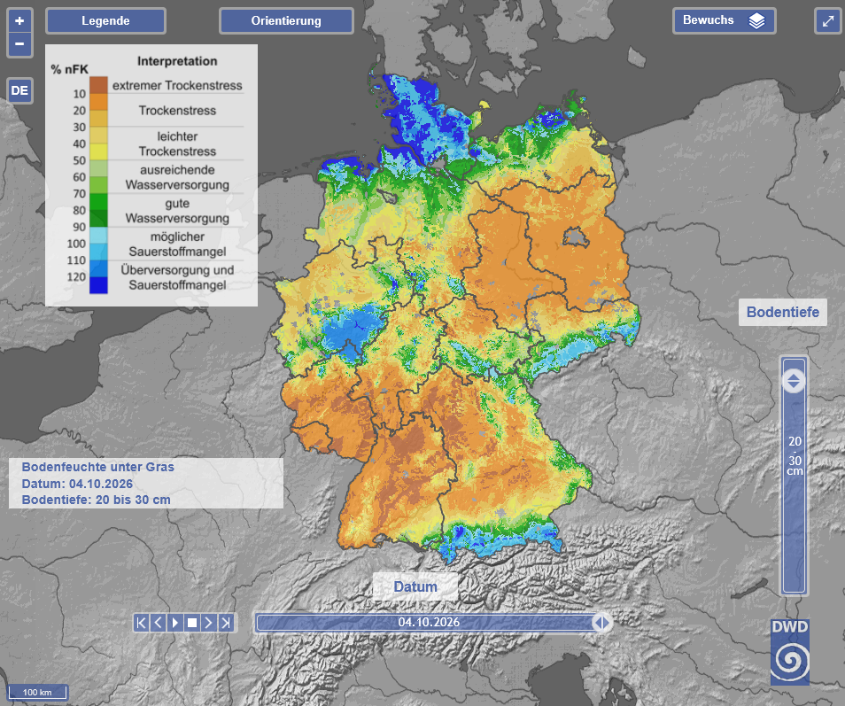Click the brown extremer Trockenstress swatch
845x706 pixels.
pyautogui.click(x=98, y=85)
